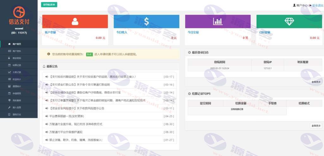Open the 支付订单篡改预警 announcement
The image size is (324, 156).
(x=97, y=100)
